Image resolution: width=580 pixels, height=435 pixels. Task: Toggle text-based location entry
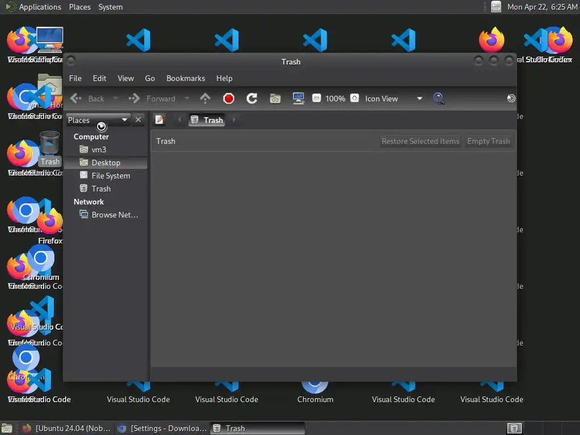pos(159,120)
